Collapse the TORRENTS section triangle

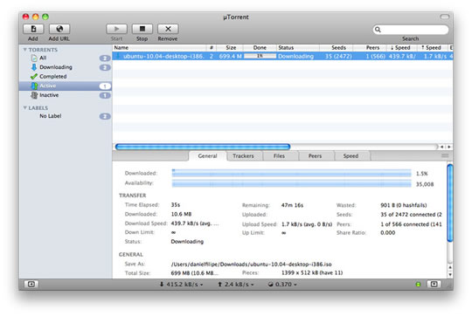25,50
